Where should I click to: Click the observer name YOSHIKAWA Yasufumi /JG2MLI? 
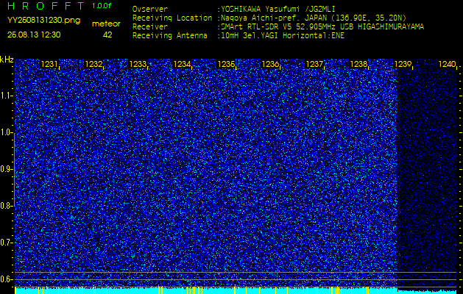click(x=278, y=10)
